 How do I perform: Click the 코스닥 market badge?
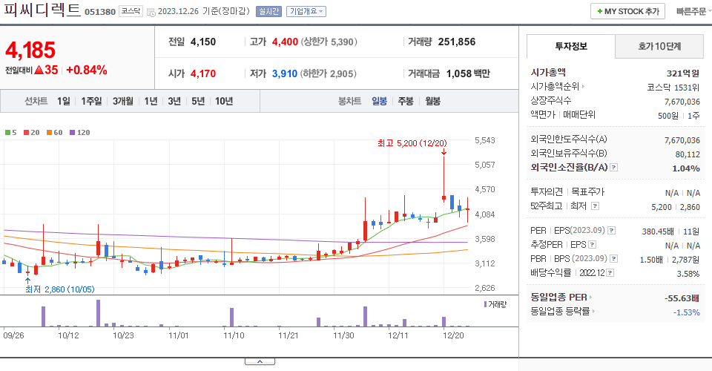tap(131, 11)
